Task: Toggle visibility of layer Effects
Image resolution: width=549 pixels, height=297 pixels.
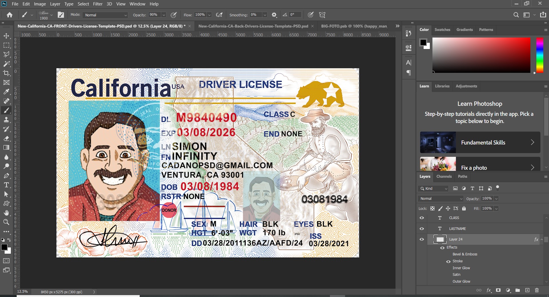Action: (442, 248)
